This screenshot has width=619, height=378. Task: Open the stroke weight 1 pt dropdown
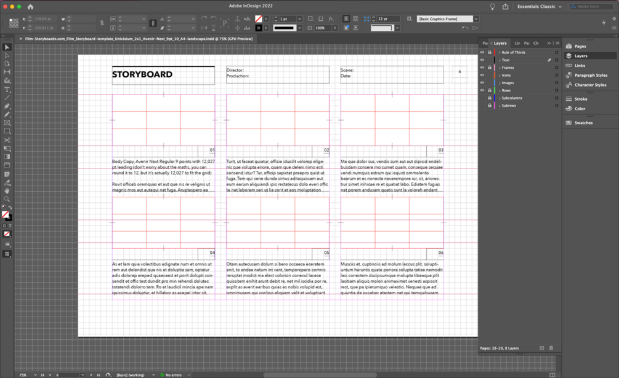point(299,19)
